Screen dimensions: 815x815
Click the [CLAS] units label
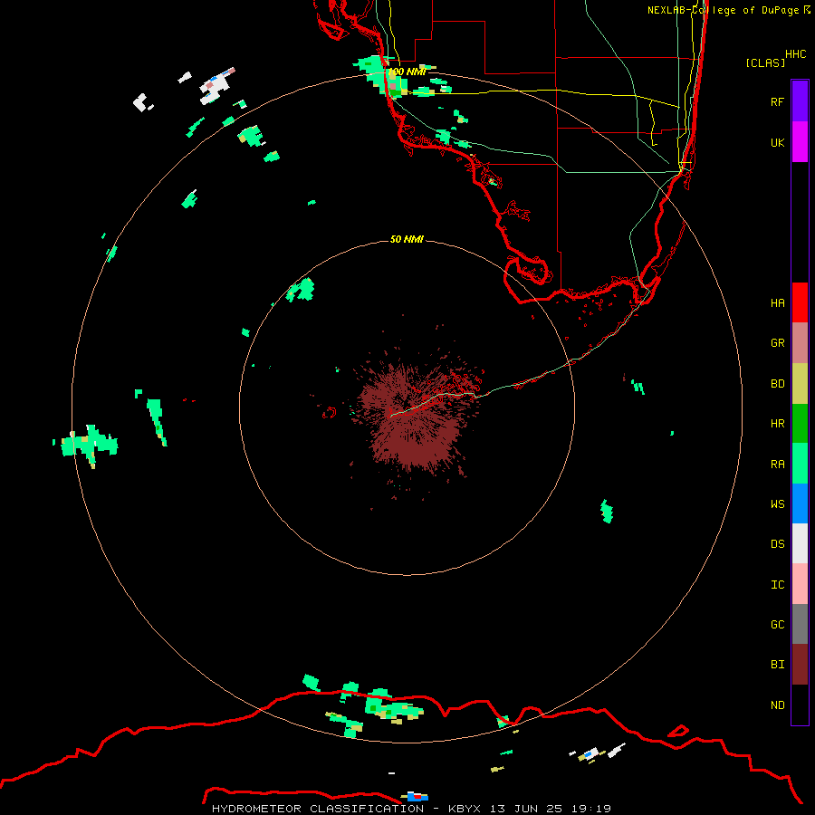tap(765, 62)
